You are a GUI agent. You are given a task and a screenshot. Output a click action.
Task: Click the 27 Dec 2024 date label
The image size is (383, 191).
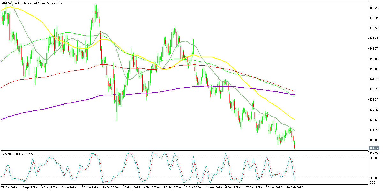[x=254, y=187]
